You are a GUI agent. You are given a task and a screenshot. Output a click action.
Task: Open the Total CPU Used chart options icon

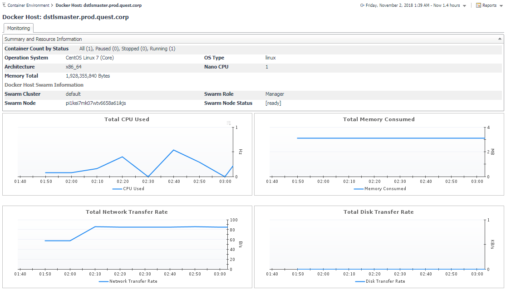coord(229,123)
